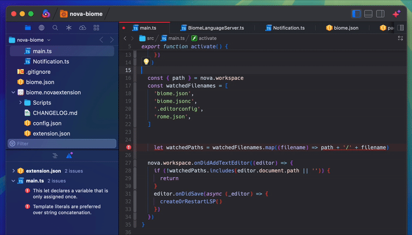The width and height of the screenshot is (412, 235).
Task: Click the createOrRestartLSP call
Action: pos(191,202)
